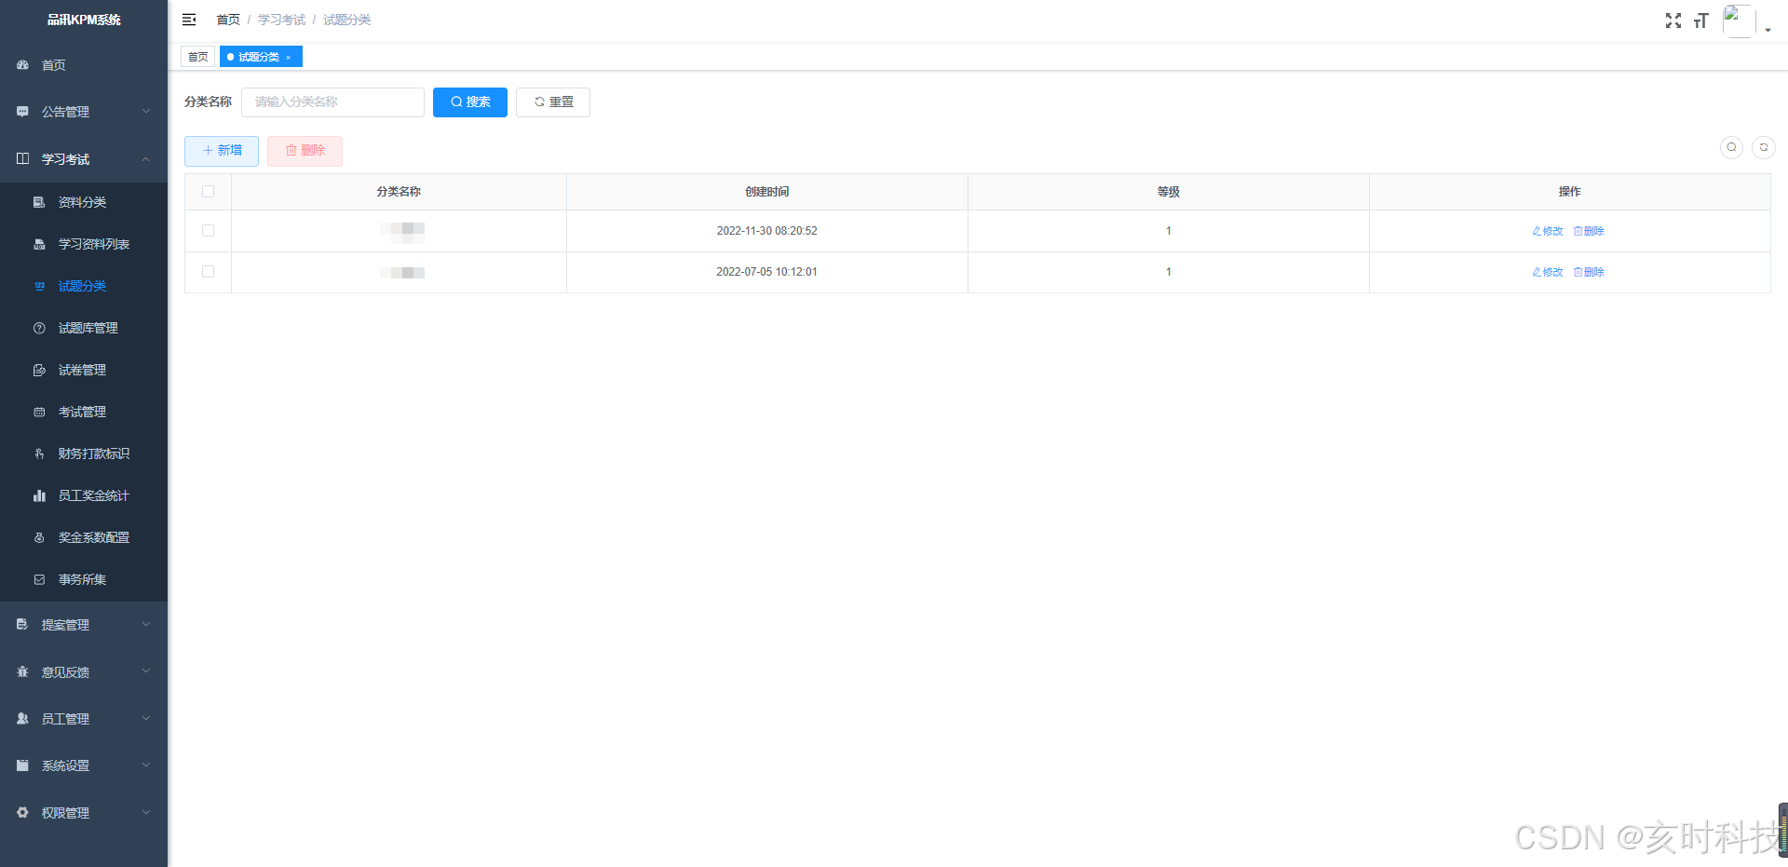Toggle the sidebar collapse hamburger icon
This screenshot has width=1788, height=867.
point(189,20)
